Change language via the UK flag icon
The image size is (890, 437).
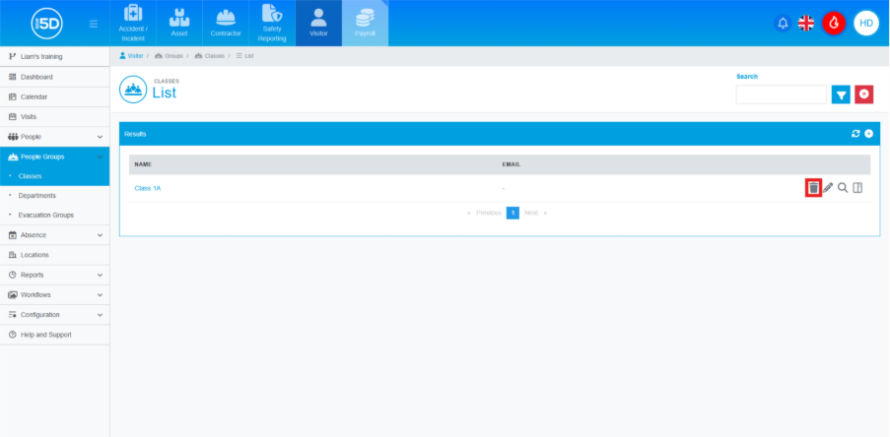[806, 23]
